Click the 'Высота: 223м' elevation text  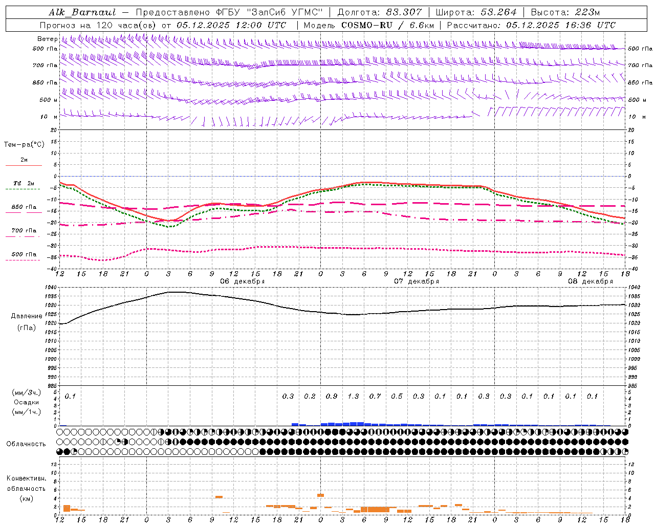(565, 12)
